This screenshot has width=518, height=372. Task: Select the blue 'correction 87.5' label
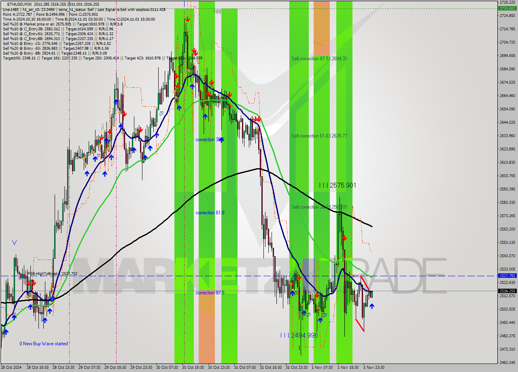tap(210, 293)
